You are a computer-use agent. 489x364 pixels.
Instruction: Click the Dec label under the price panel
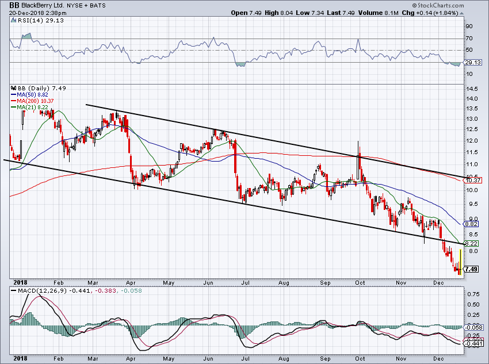(438, 283)
